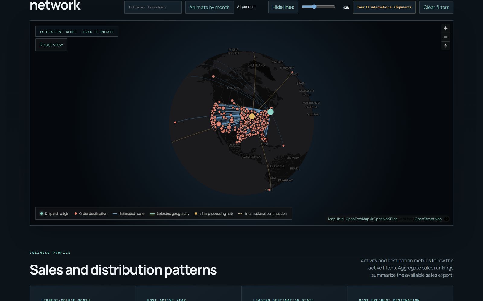Viewport: 483px width, 301px height.
Task: Click the yellow eBay processing hub marker
Action: (x=252, y=116)
